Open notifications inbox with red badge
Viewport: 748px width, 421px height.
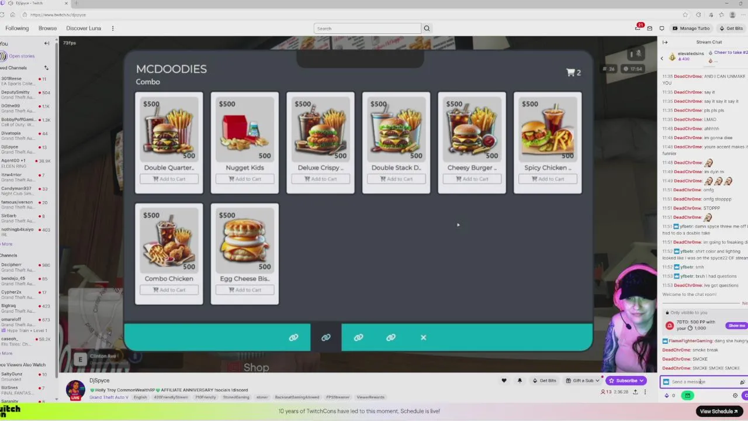pyautogui.click(x=638, y=28)
